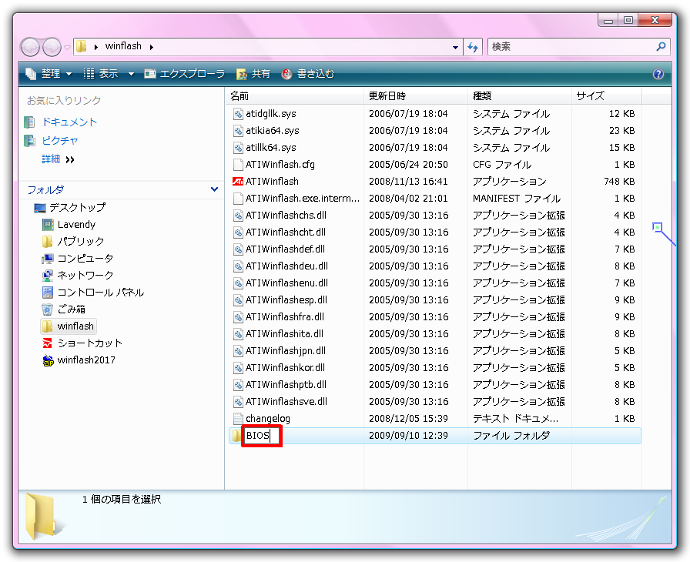The height and width of the screenshot is (562, 690).
Task: Click the changelog text file icon
Action: pyautogui.click(x=238, y=419)
